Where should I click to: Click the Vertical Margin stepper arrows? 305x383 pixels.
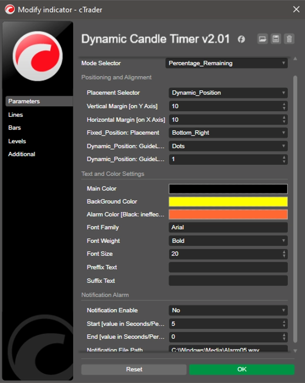pyautogui.click(x=284, y=106)
